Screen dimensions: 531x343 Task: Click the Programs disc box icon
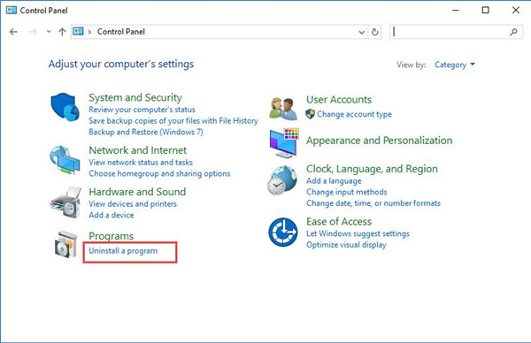66,244
